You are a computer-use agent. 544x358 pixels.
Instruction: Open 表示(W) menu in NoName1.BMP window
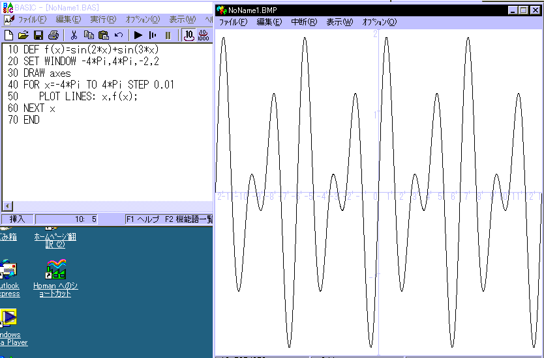click(x=339, y=22)
